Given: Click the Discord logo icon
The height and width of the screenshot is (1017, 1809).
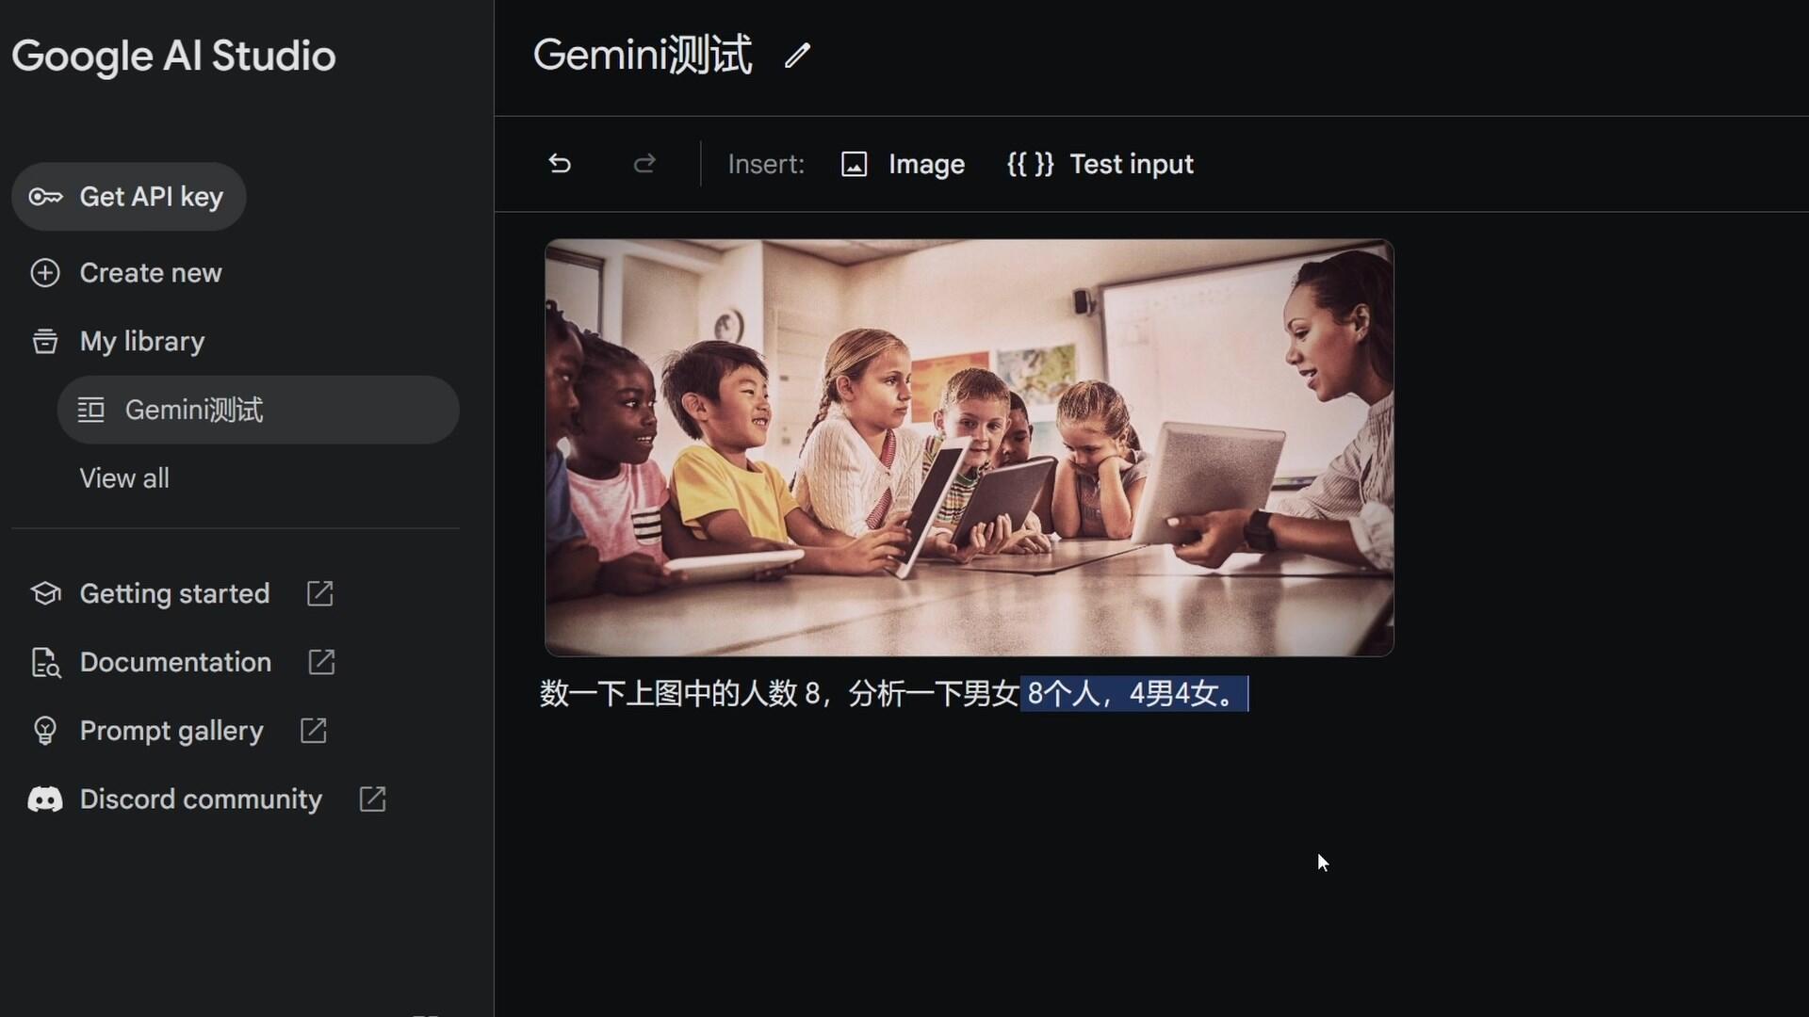Looking at the screenshot, I should [45, 799].
